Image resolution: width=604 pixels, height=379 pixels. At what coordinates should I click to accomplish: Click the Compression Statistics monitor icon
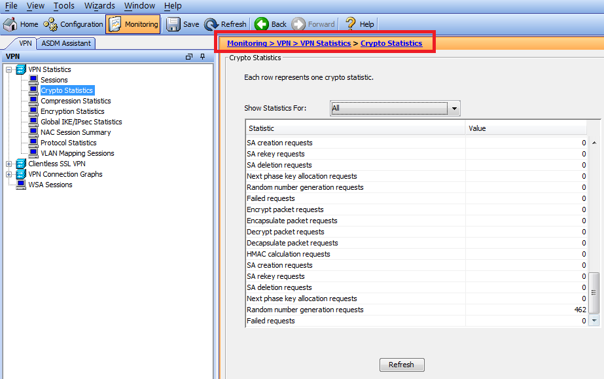tap(33, 101)
